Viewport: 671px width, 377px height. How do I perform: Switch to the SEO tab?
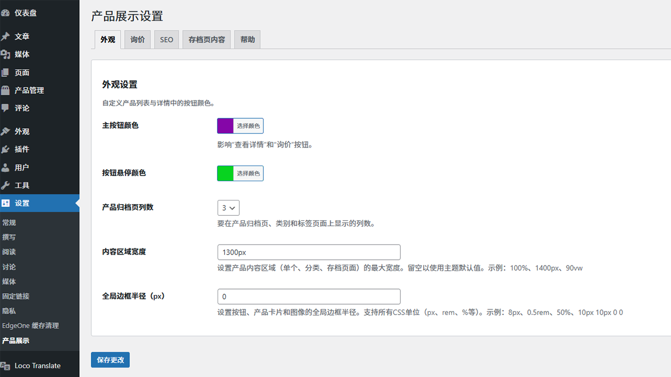166,40
